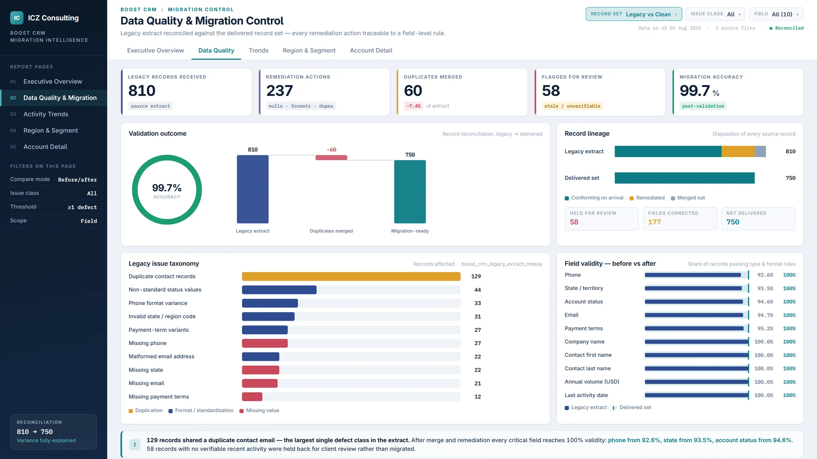Go to Executive Overview in sidebar
This screenshot has width=817, height=459.
click(x=54, y=82)
